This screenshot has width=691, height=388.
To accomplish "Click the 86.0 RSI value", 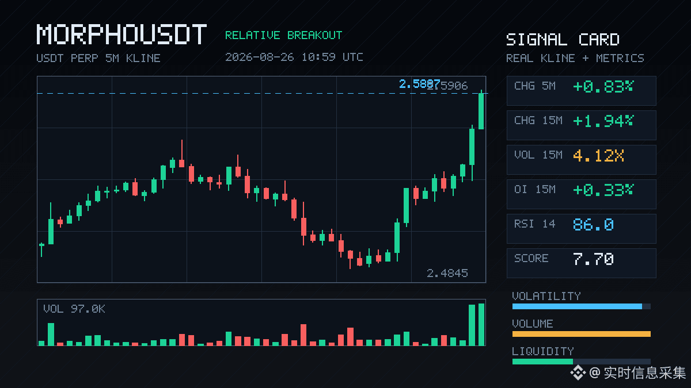I will tap(594, 224).
